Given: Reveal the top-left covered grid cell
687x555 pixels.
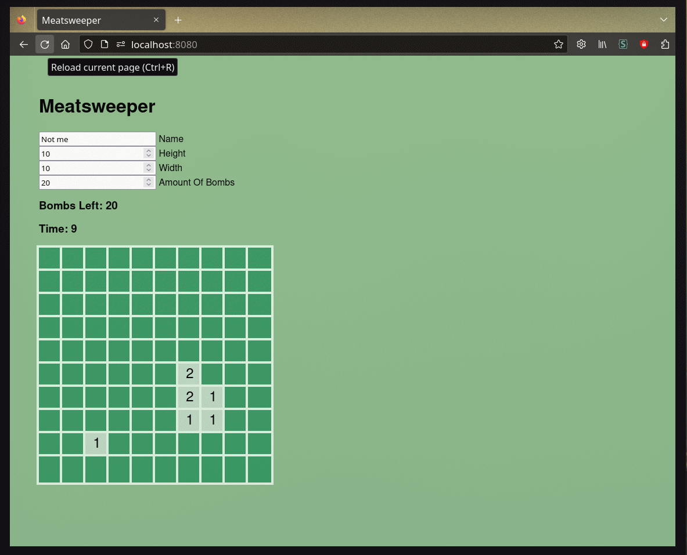Looking at the screenshot, I should pyautogui.click(x=49, y=258).
